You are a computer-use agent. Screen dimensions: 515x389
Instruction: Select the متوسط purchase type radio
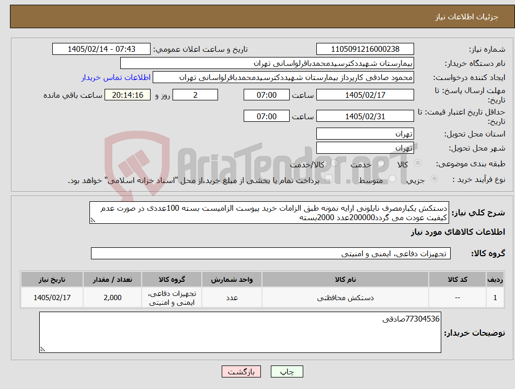pyautogui.click(x=393, y=179)
